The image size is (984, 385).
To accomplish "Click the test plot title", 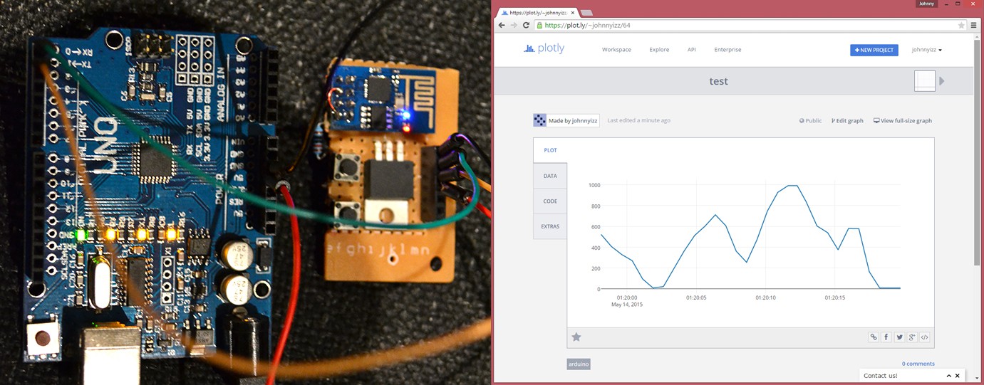I will [x=718, y=81].
